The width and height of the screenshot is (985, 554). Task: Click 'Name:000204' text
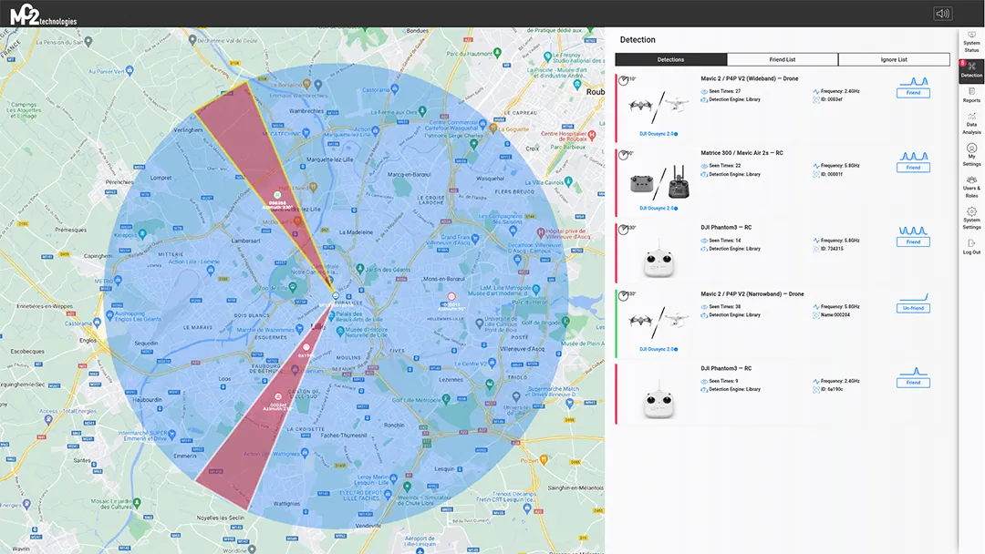click(835, 315)
